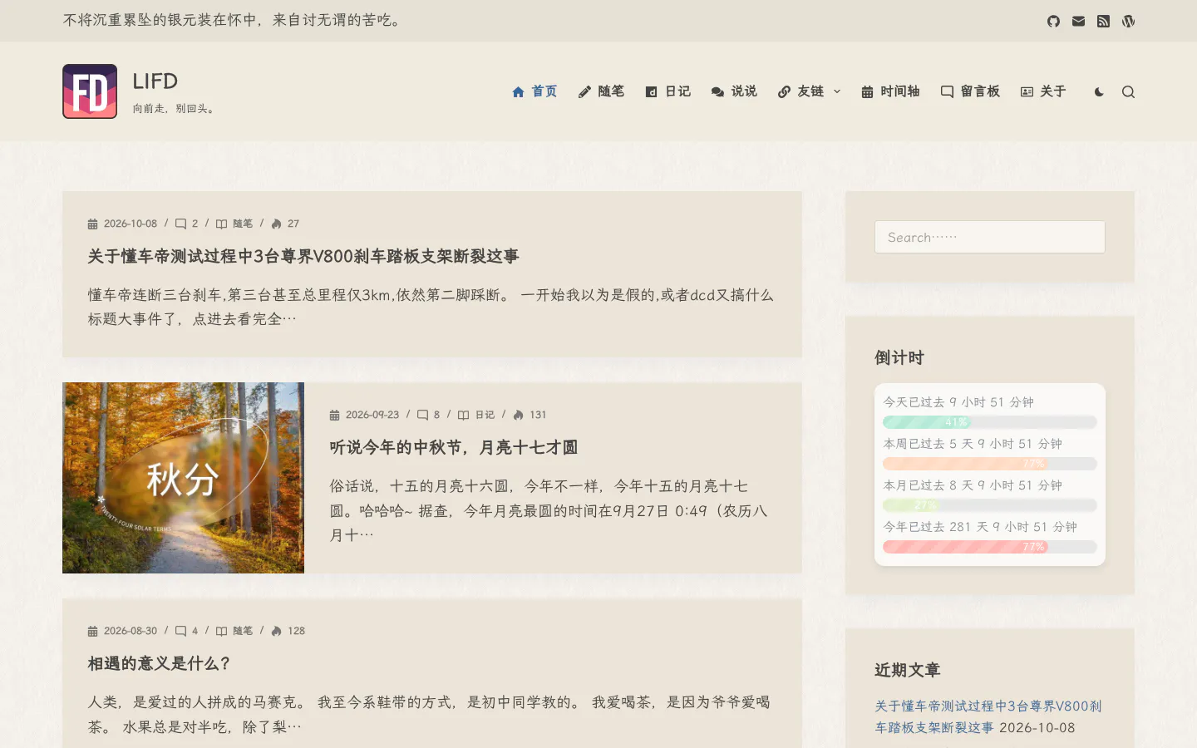The width and height of the screenshot is (1197, 748).
Task: Open the 说说 menu item
Action: [734, 91]
